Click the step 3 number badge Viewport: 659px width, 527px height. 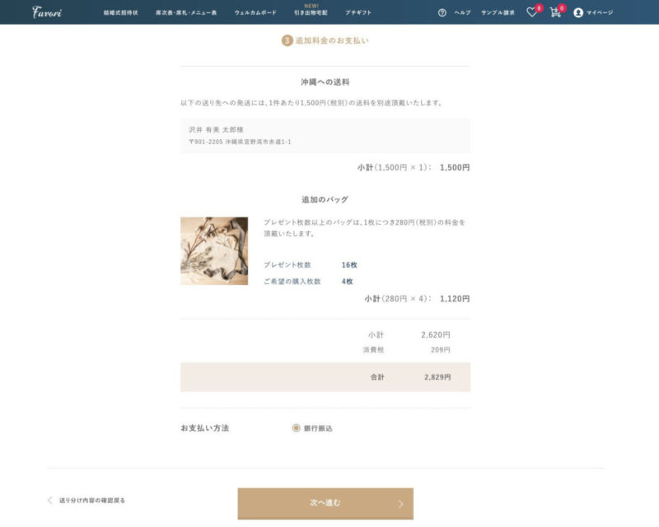click(287, 40)
